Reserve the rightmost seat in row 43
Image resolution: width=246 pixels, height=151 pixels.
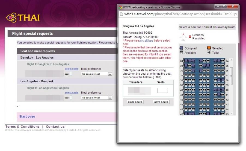click(x=223, y=104)
